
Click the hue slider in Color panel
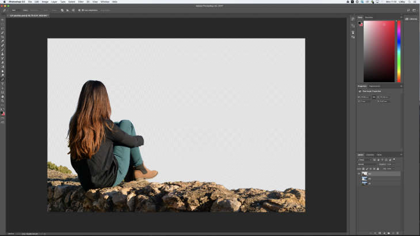click(399, 51)
